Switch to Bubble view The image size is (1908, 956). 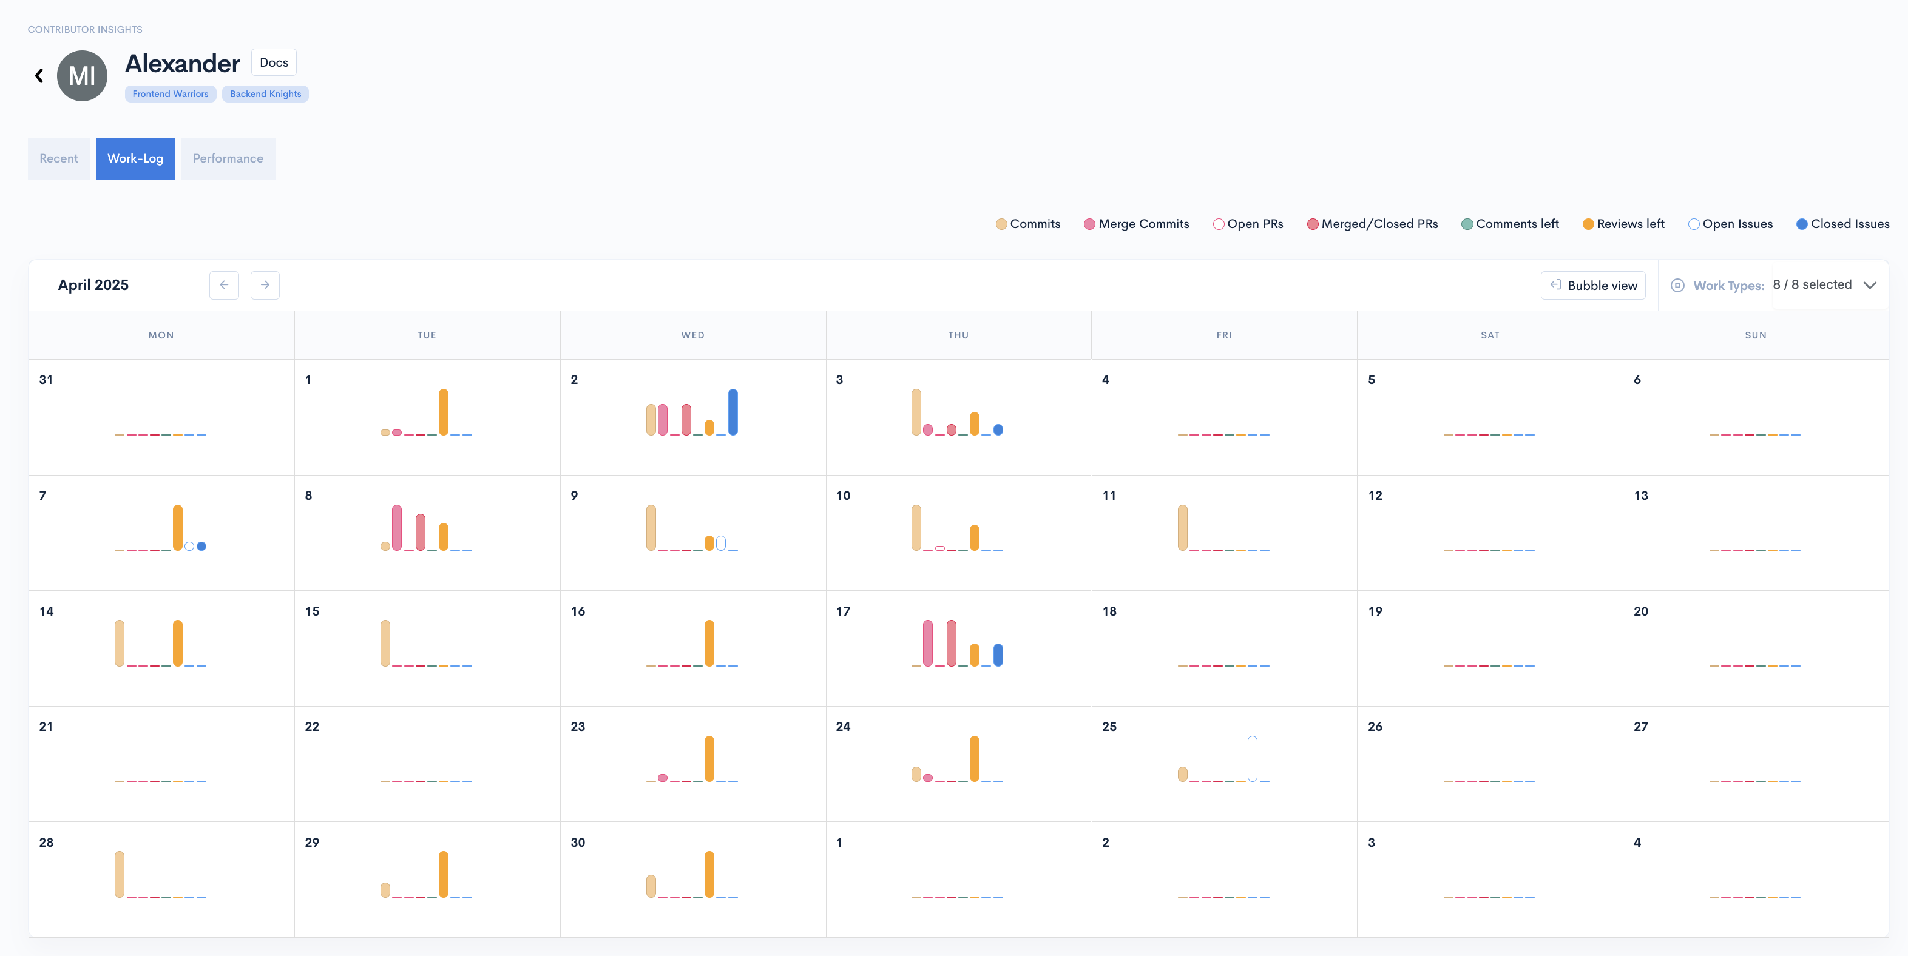(x=1592, y=285)
